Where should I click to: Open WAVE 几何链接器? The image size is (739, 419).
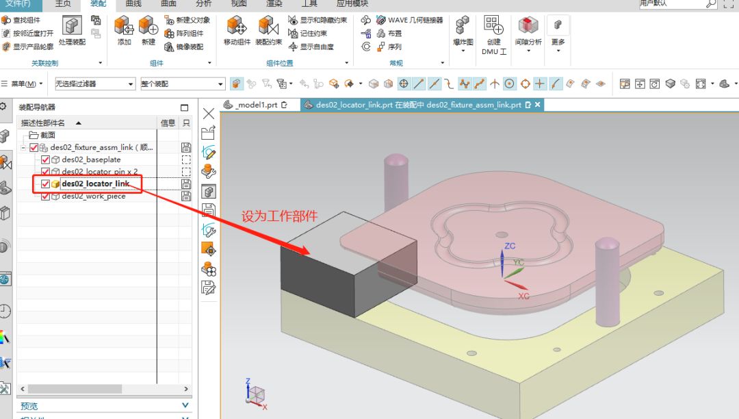point(410,20)
